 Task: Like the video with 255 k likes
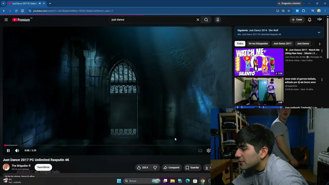pyautogui.click(x=143, y=168)
